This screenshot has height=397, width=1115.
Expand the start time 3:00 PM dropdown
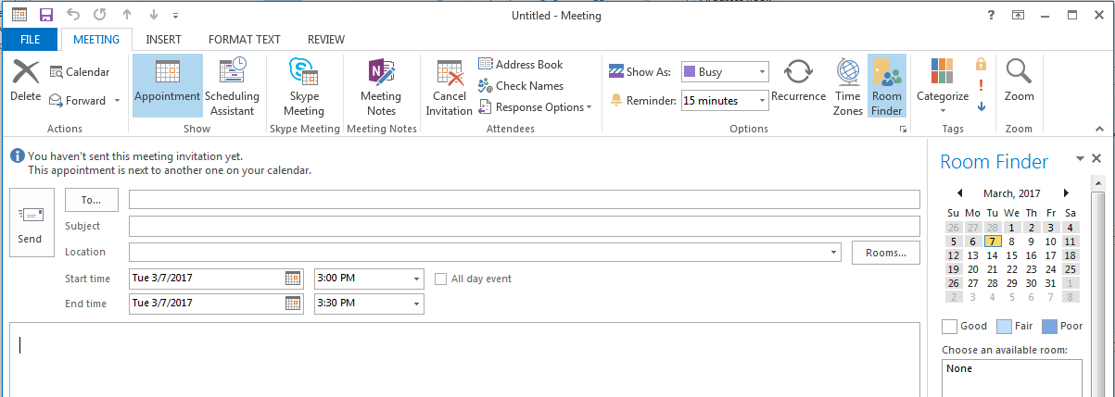point(416,279)
